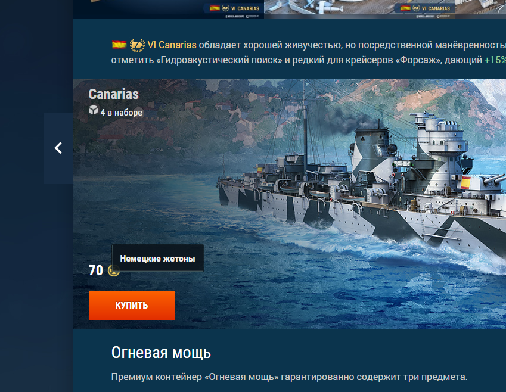Viewport: 506px width, 392px height.
Task: Click the laurel emblem on the left thumbnail label
Action: tap(225, 8)
